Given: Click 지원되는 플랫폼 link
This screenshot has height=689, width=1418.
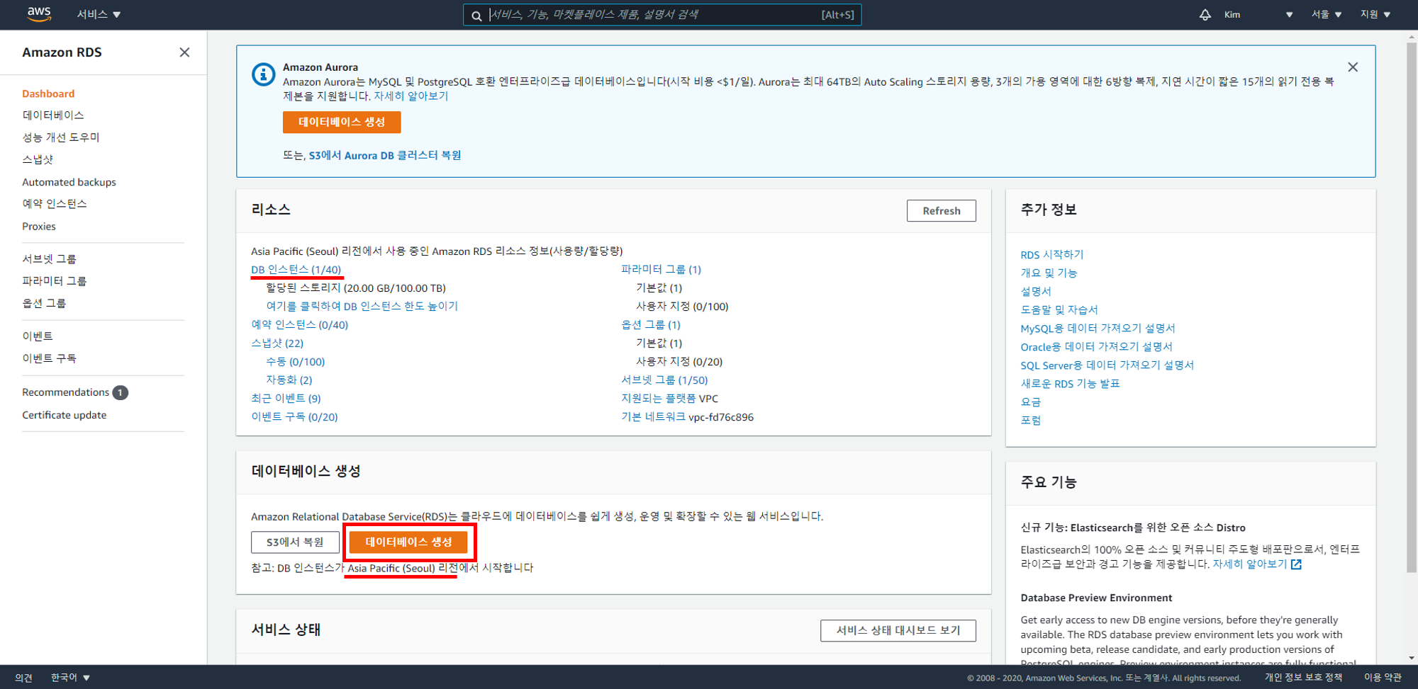Looking at the screenshot, I should (659, 399).
